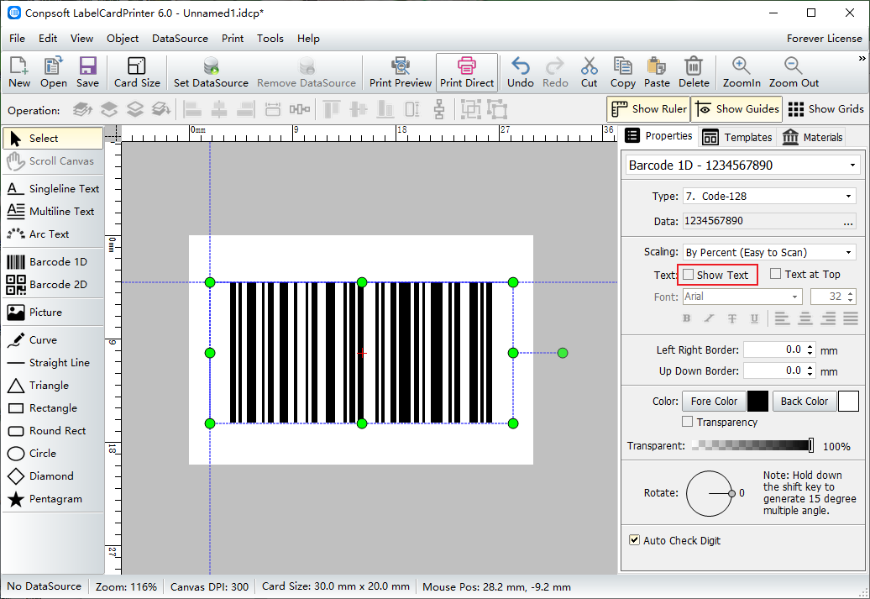Activate the Select tool
The height and width of the screenshot is (599, 870).
pos(53,139)
